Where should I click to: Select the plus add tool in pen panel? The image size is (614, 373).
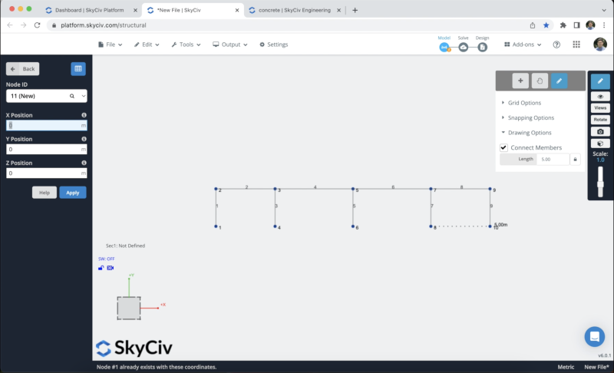(520, 81)
